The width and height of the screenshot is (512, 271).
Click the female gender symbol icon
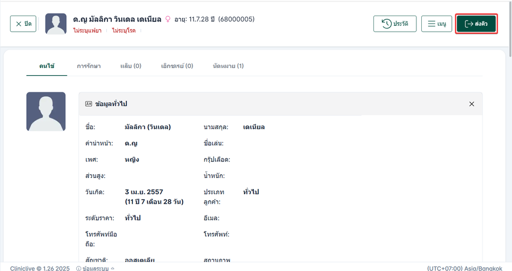point(168,19)
